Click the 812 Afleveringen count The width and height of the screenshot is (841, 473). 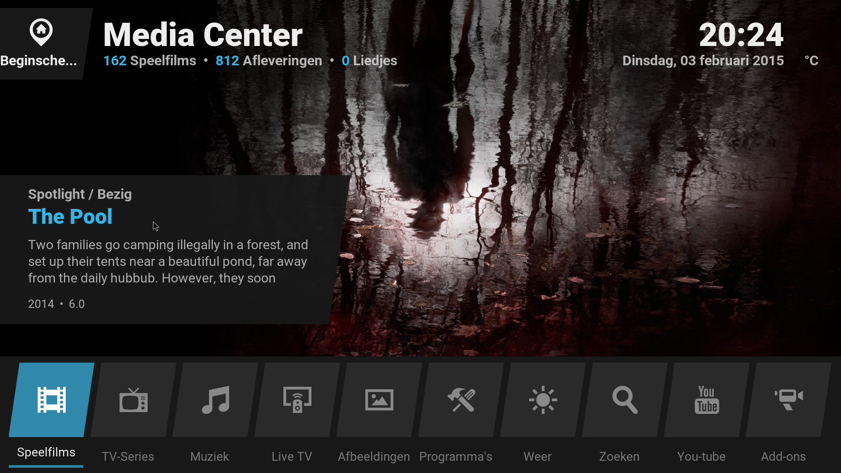269,61
